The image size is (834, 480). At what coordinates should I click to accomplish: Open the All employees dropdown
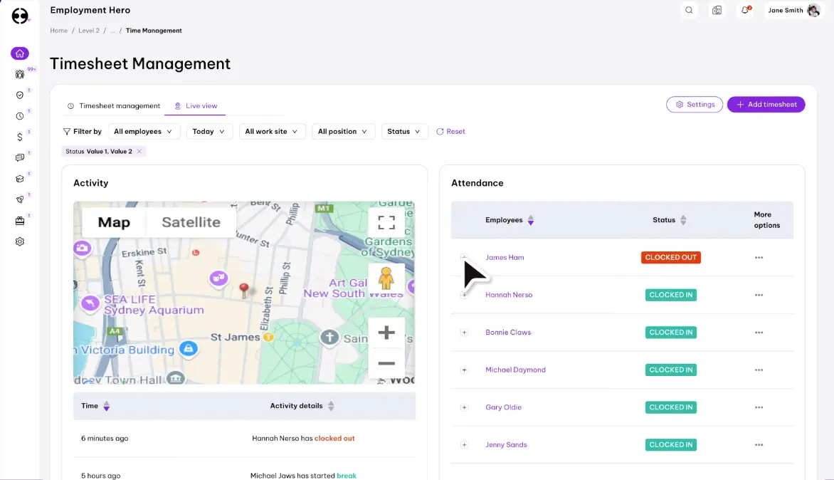click(144, 131)
